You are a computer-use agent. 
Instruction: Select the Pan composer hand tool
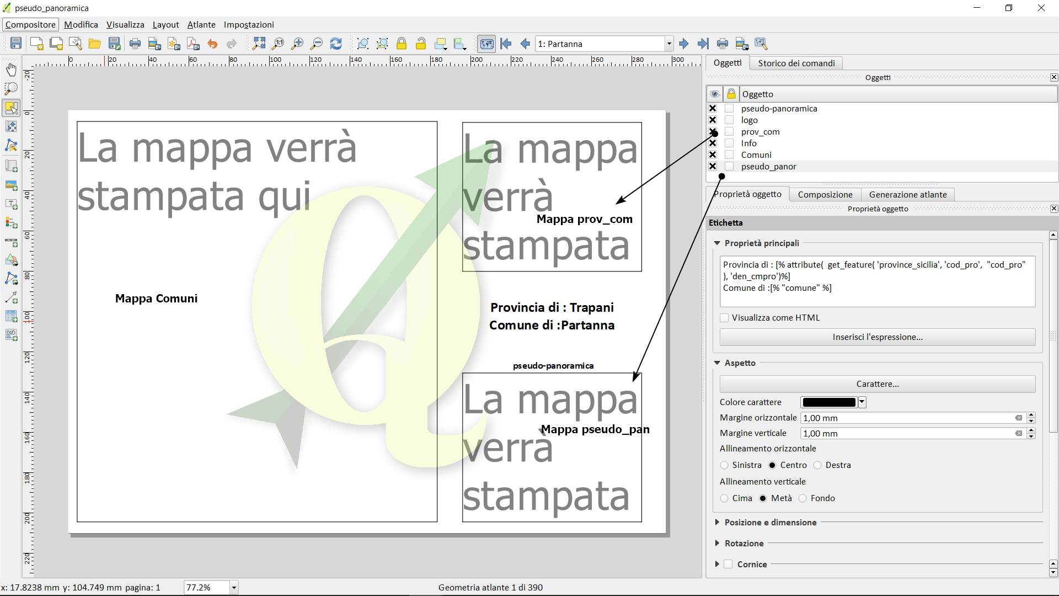pos(11,70)
